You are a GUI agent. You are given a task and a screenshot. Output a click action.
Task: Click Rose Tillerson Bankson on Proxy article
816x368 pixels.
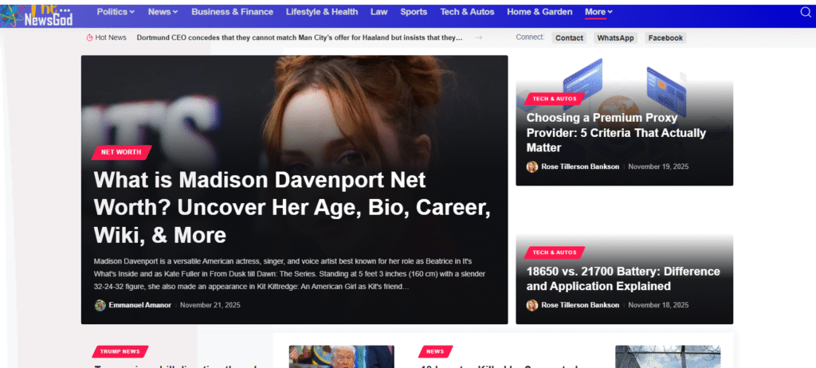pyautogui.click(x=580, y=166)
